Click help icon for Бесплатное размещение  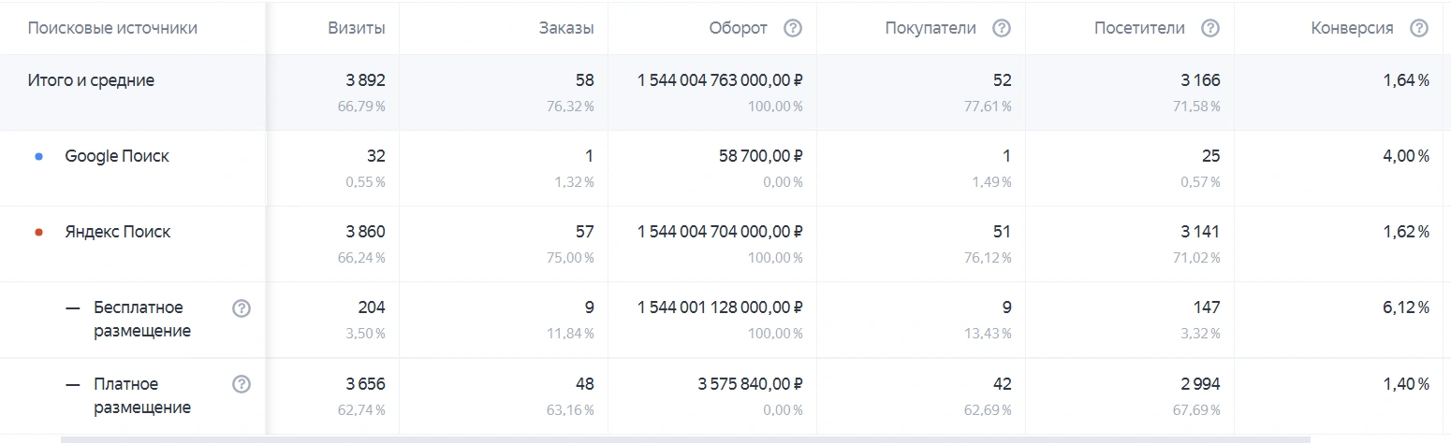tap(242, 308)
